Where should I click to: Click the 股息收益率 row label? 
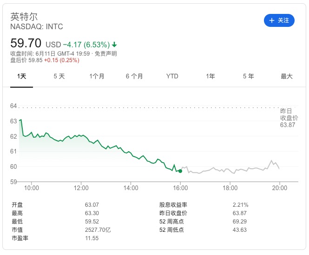click(x=173, y=205)
